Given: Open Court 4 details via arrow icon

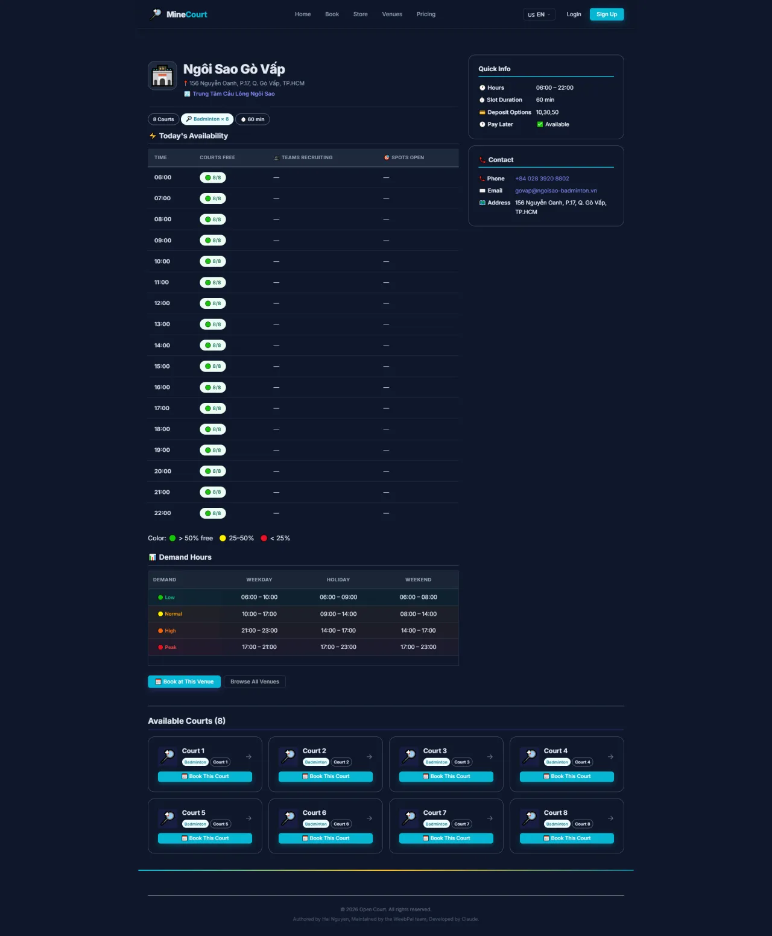Looking at the screenshot, I should (x=610, y=757).
